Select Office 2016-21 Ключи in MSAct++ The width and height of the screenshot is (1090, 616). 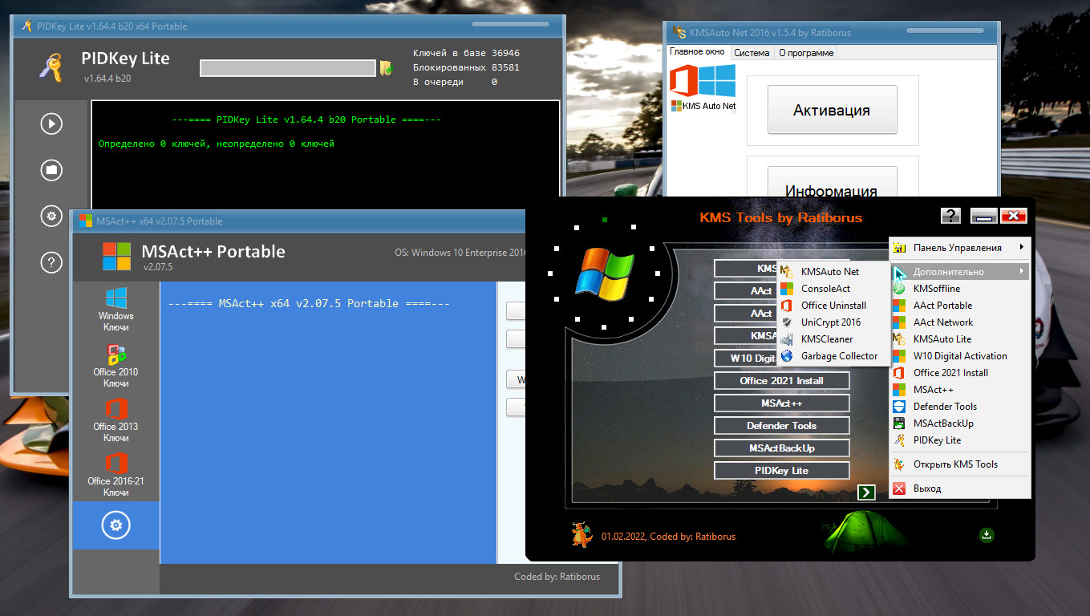click(116, 475)
